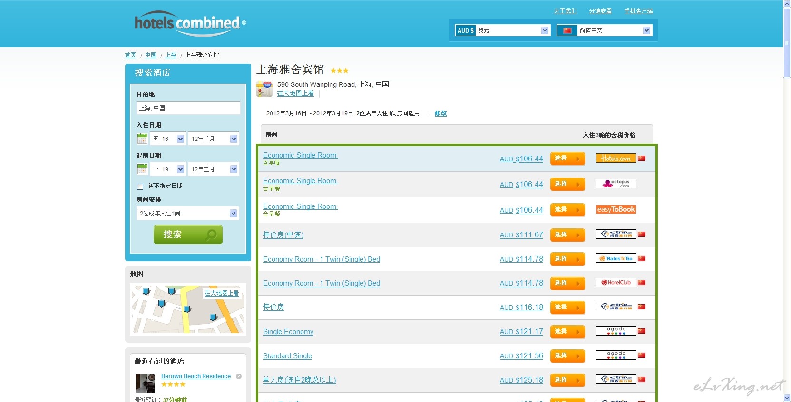
Task: Click the RatesToGo provider logo
Action: (616, 259)
